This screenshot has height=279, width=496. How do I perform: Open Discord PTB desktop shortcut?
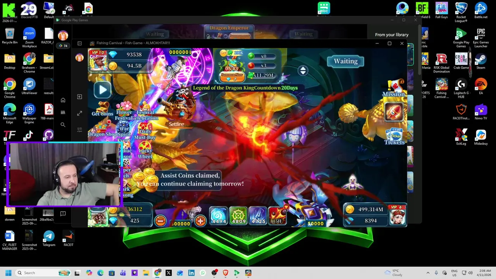tap(29, 10)
